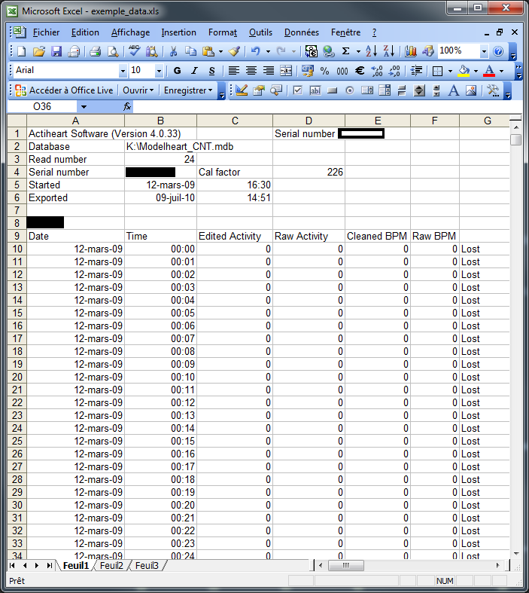
Task: Click Accéder à Office Live button
Action: point(64,90)
